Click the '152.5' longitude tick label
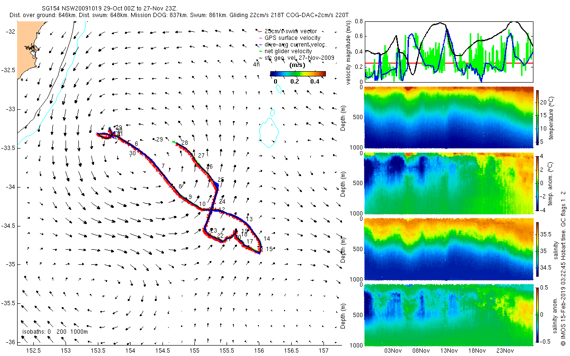 [x=33, y=350]
